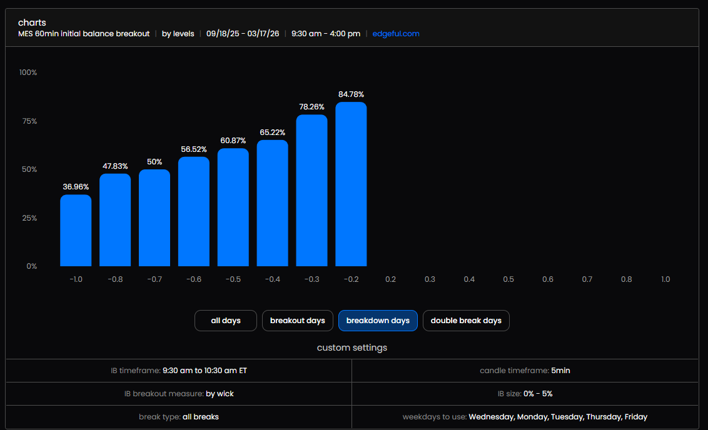Click the 'charts' heading text
This screenshot has width=708, height=430.
pos(32,22)
